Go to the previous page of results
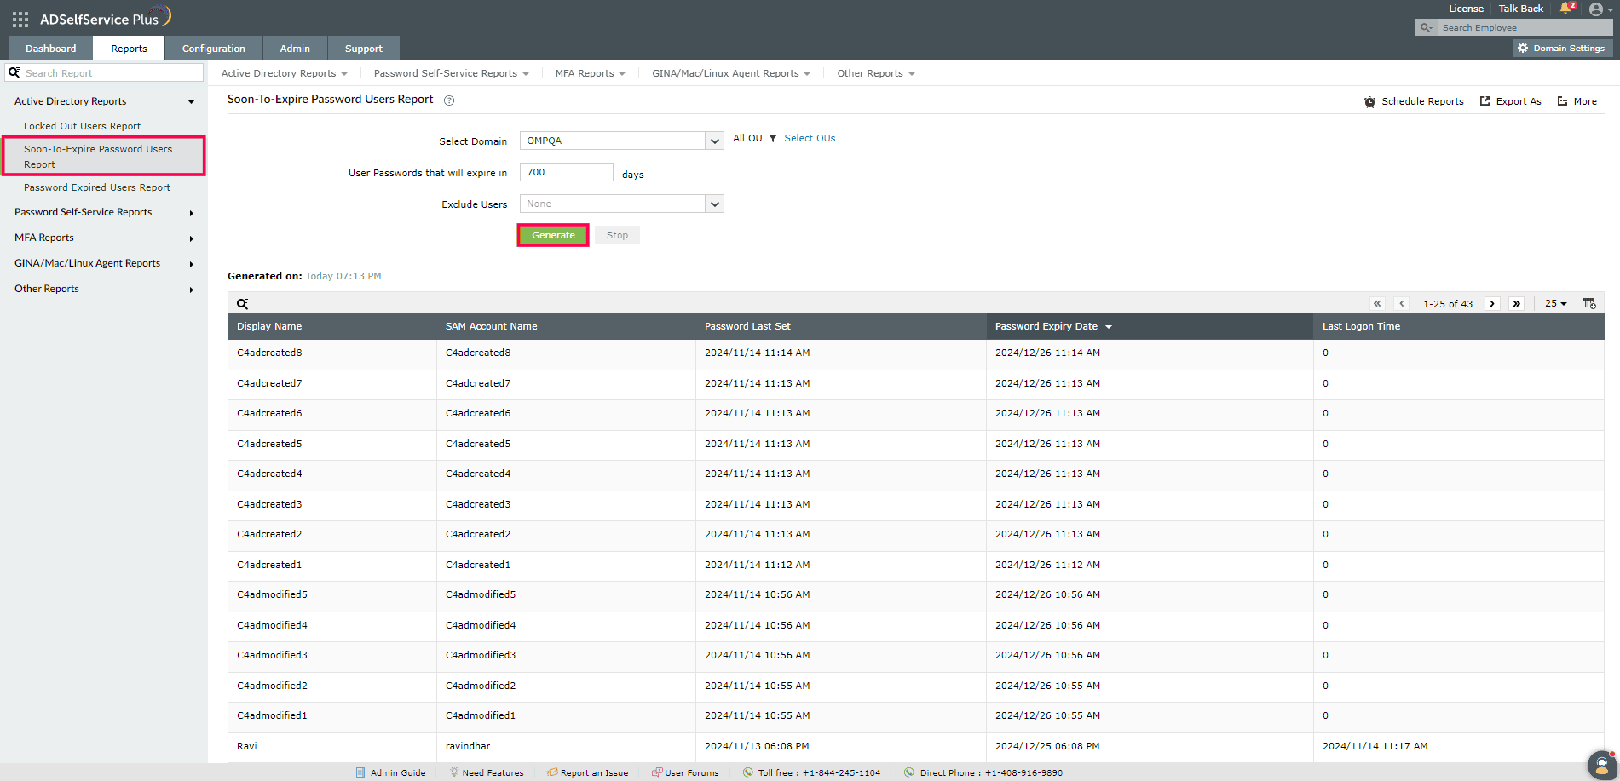Screen dimensions: 1620x781 [1402, 304]
